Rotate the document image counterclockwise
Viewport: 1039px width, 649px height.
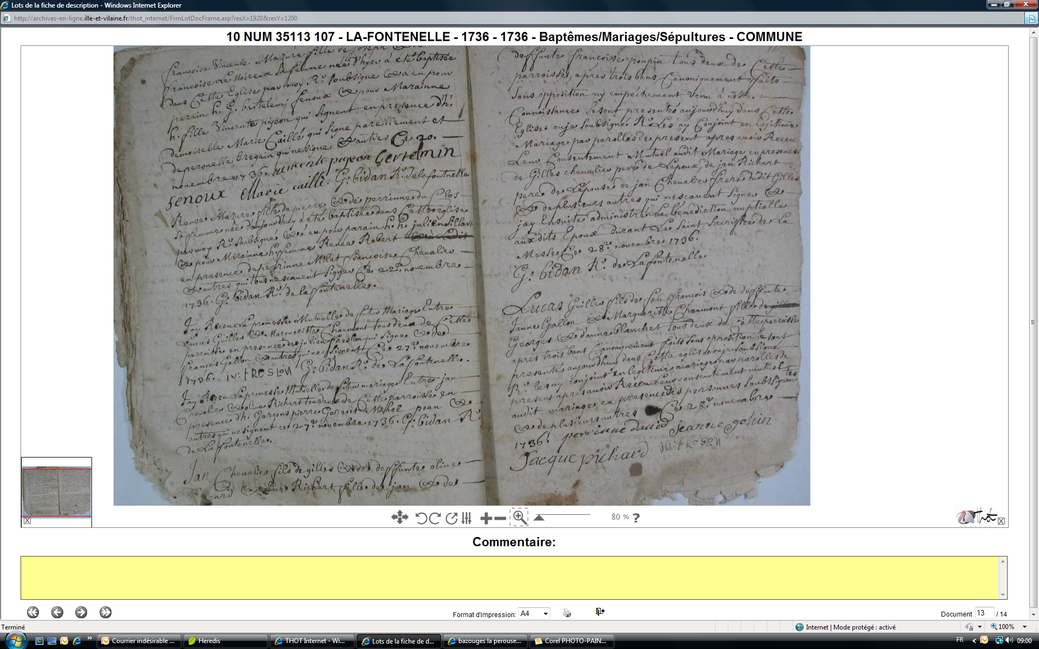point(421,518)
